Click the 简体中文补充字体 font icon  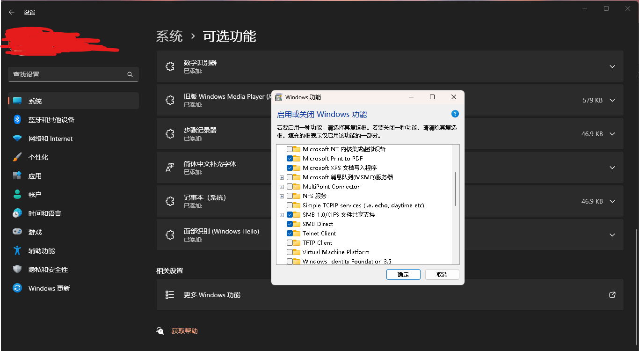170,168
